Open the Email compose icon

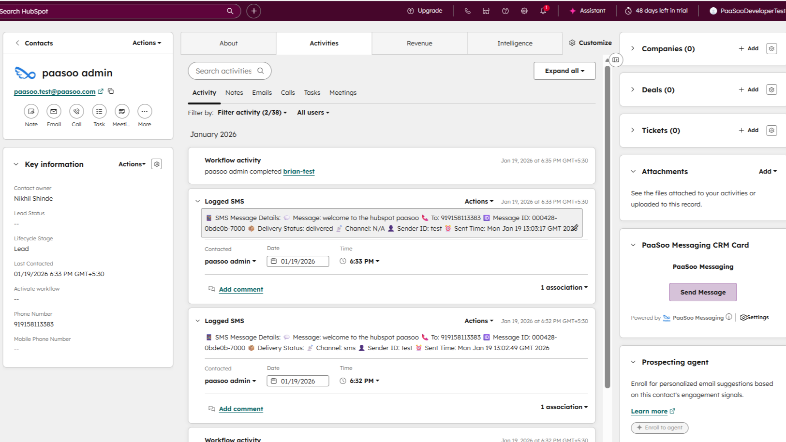pyautogui.click(x=54, y=112)
